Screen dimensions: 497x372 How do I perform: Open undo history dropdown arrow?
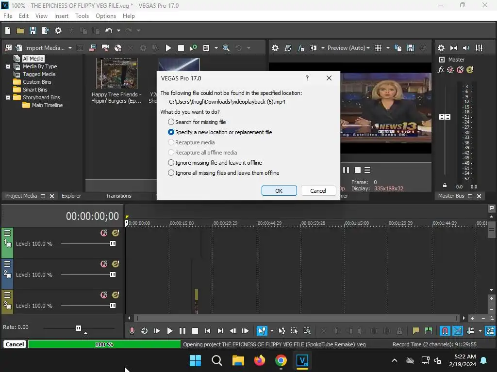pyautogui.click(x=118, y=31)
